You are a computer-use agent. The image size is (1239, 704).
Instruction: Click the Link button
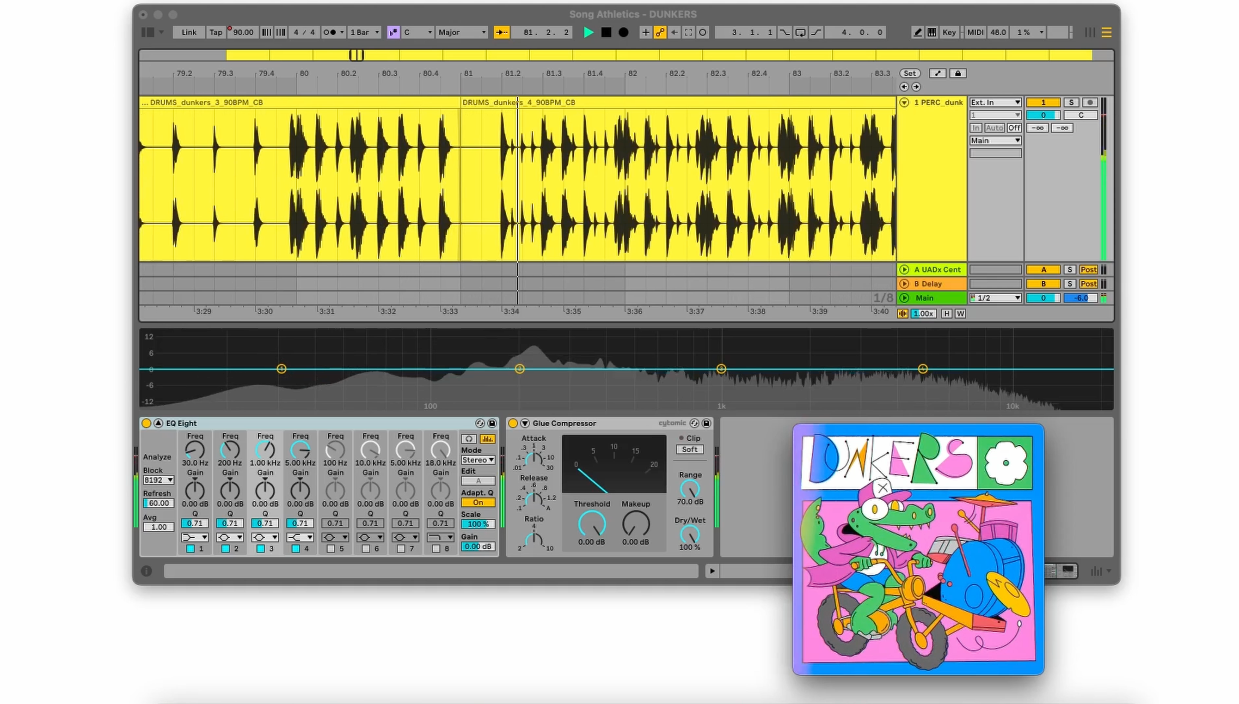pyautogui.click(x=189, y=32)
